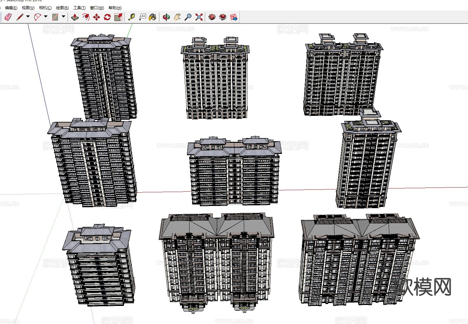Screen dimensions: 468x324
Task: Open the 帮助(H) menu
Action: pos(115,8)
